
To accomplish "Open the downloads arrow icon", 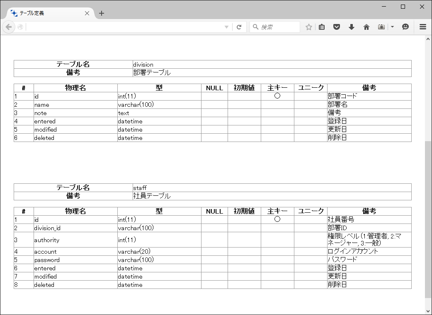I will [351, 27].
